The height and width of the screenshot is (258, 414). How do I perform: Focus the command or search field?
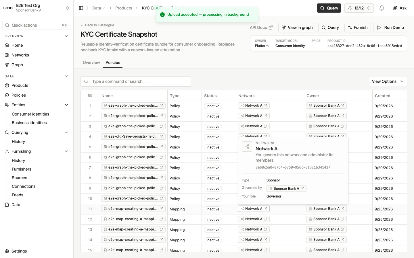[x=136, y=81]
